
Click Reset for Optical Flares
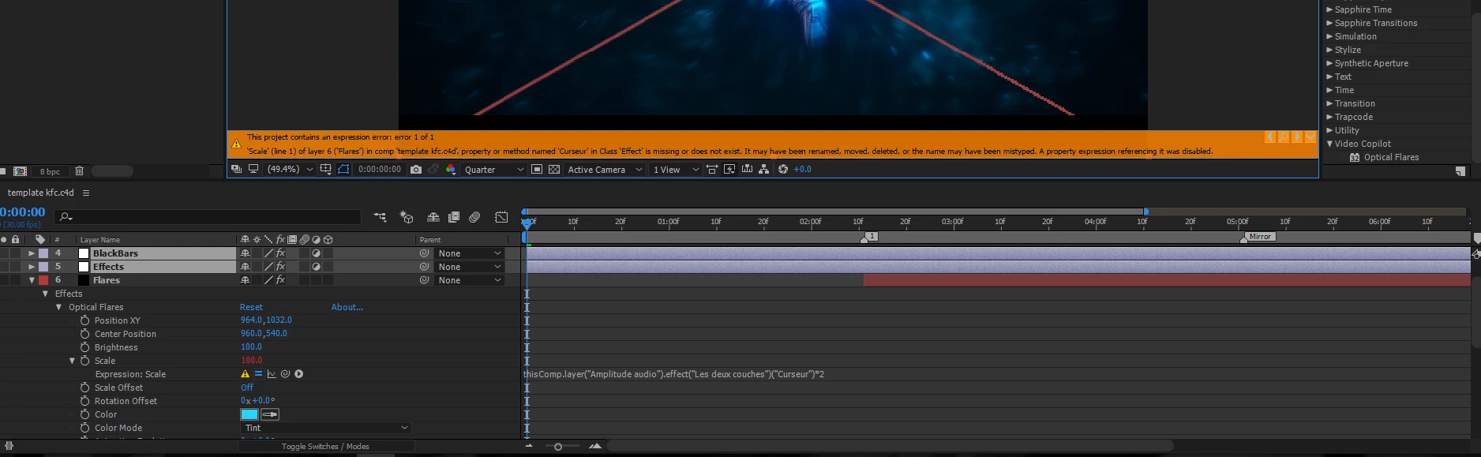point(251,307)
